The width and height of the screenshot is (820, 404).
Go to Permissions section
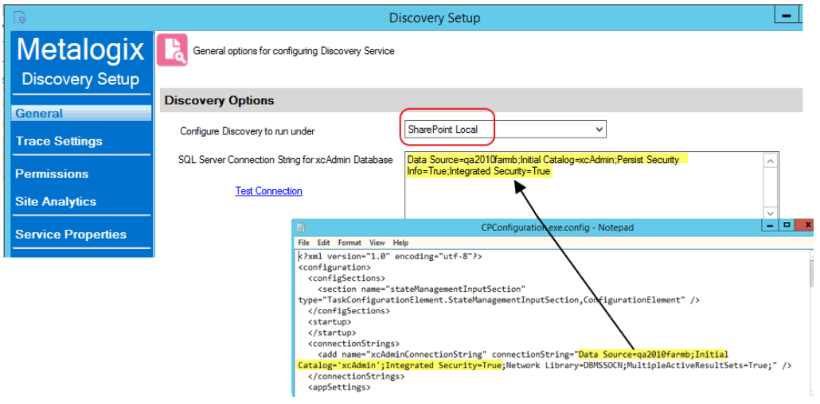[x=52, y=174]
